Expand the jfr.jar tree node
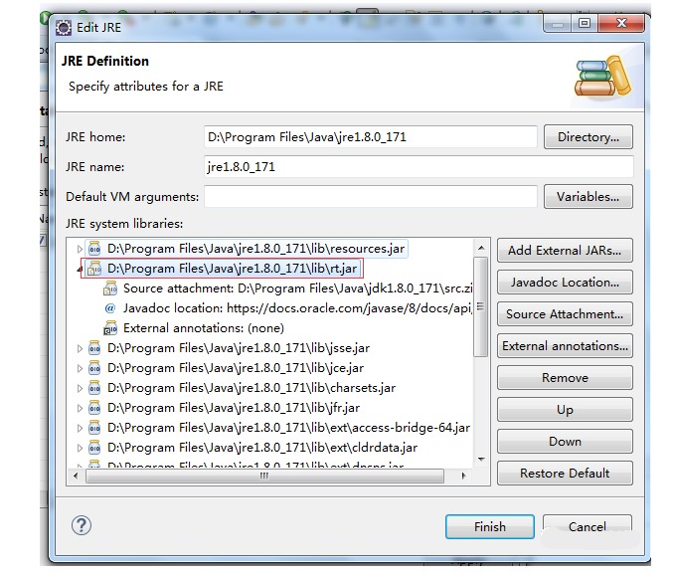This screenshot has width=673, height=576. [x=80, y=408]
